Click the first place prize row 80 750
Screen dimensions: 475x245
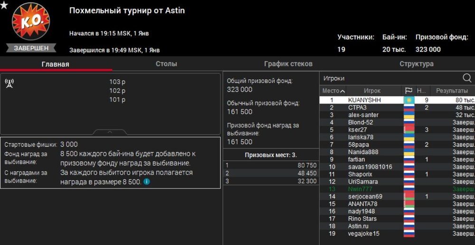pos(271,165)
